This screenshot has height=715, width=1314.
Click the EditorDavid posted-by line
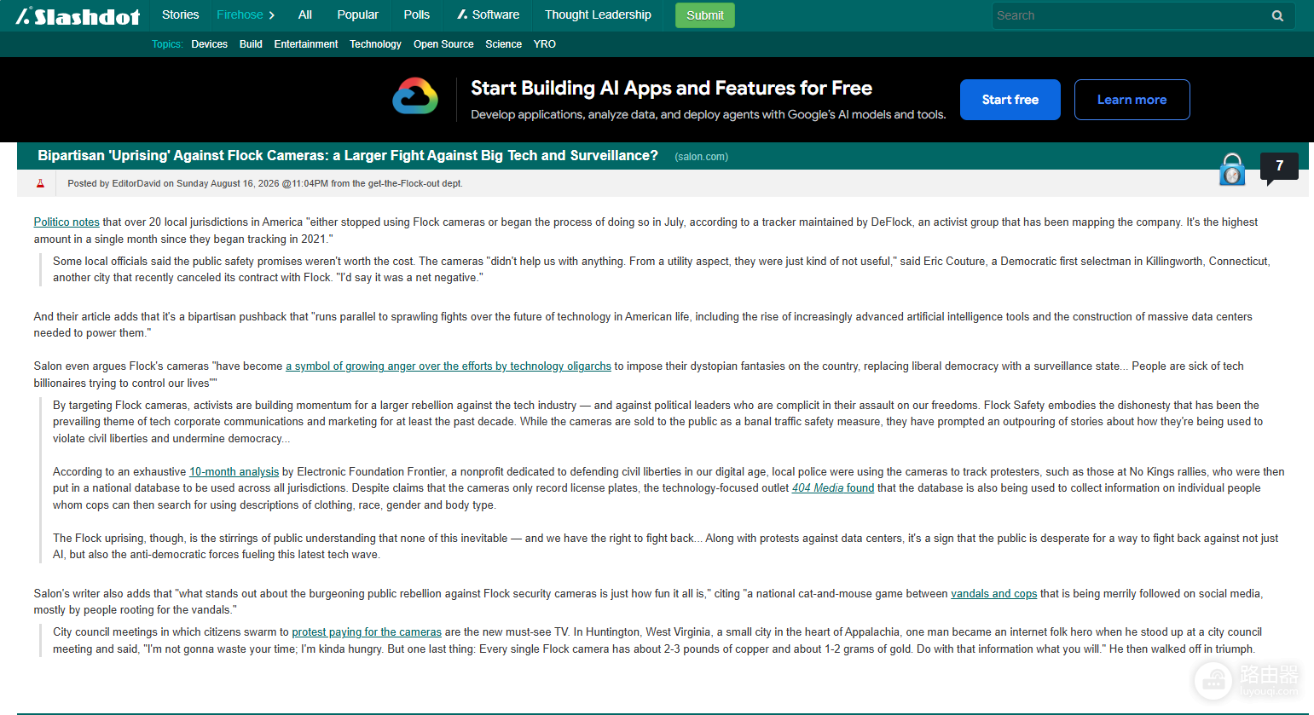[265, 183]
